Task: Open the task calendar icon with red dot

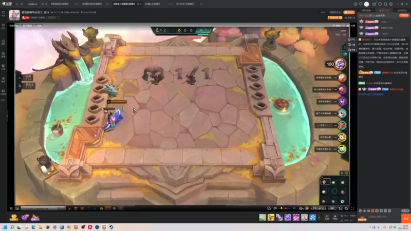Action: click(375, 4)
